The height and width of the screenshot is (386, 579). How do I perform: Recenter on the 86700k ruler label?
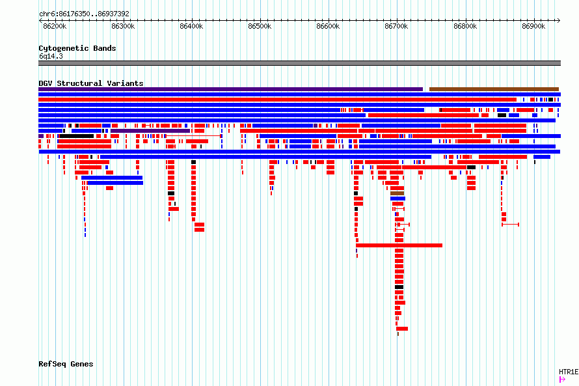(396, 26)
